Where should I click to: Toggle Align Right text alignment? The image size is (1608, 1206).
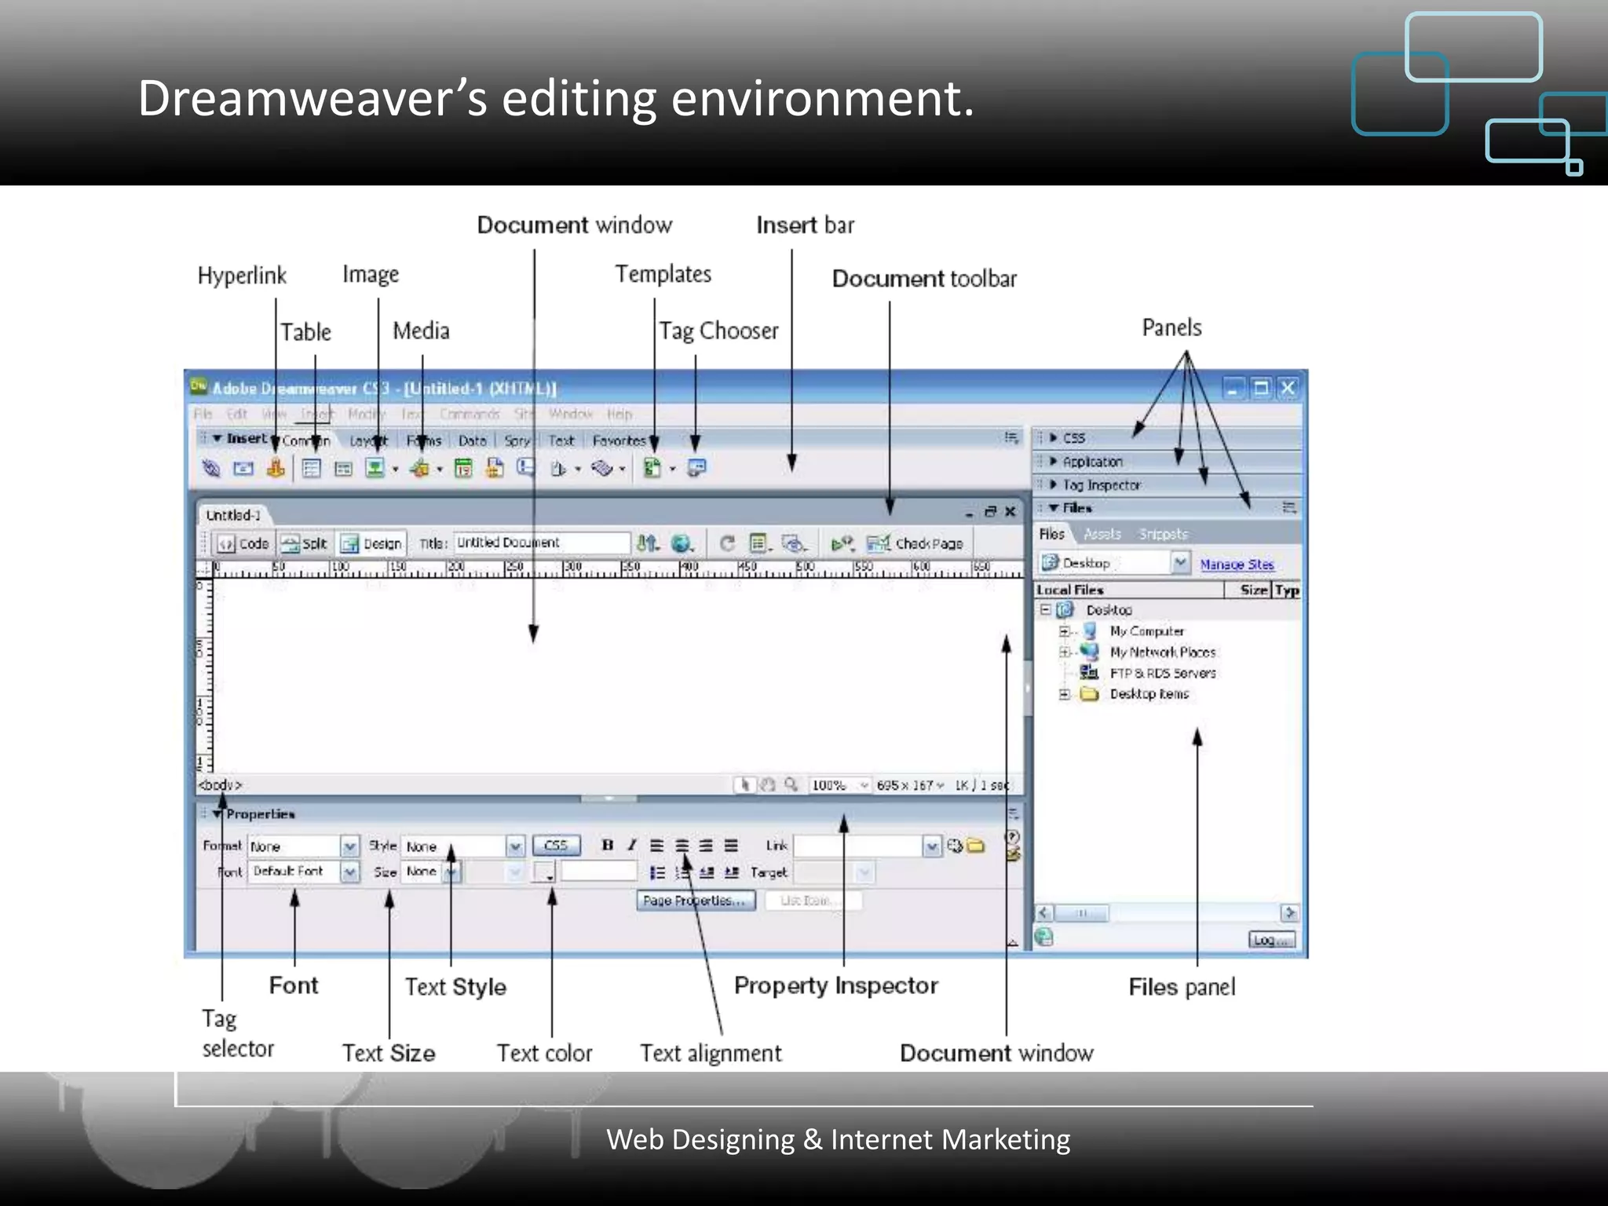tap(707, 846)
